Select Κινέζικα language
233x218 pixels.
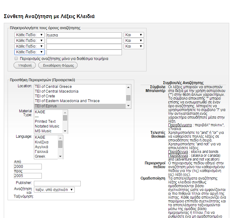[x=46, y=142]
